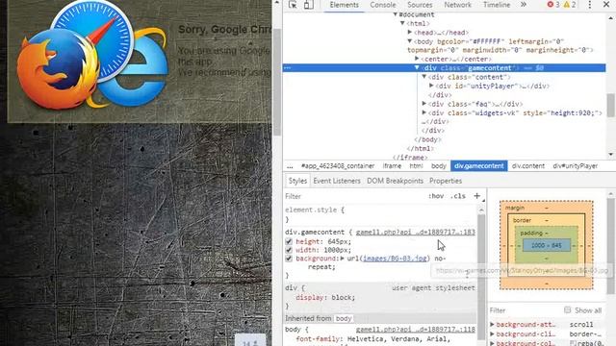This screenshot has height=346, width=616.
Task: Select iframe breadcrumb
Action: (392, 166)
